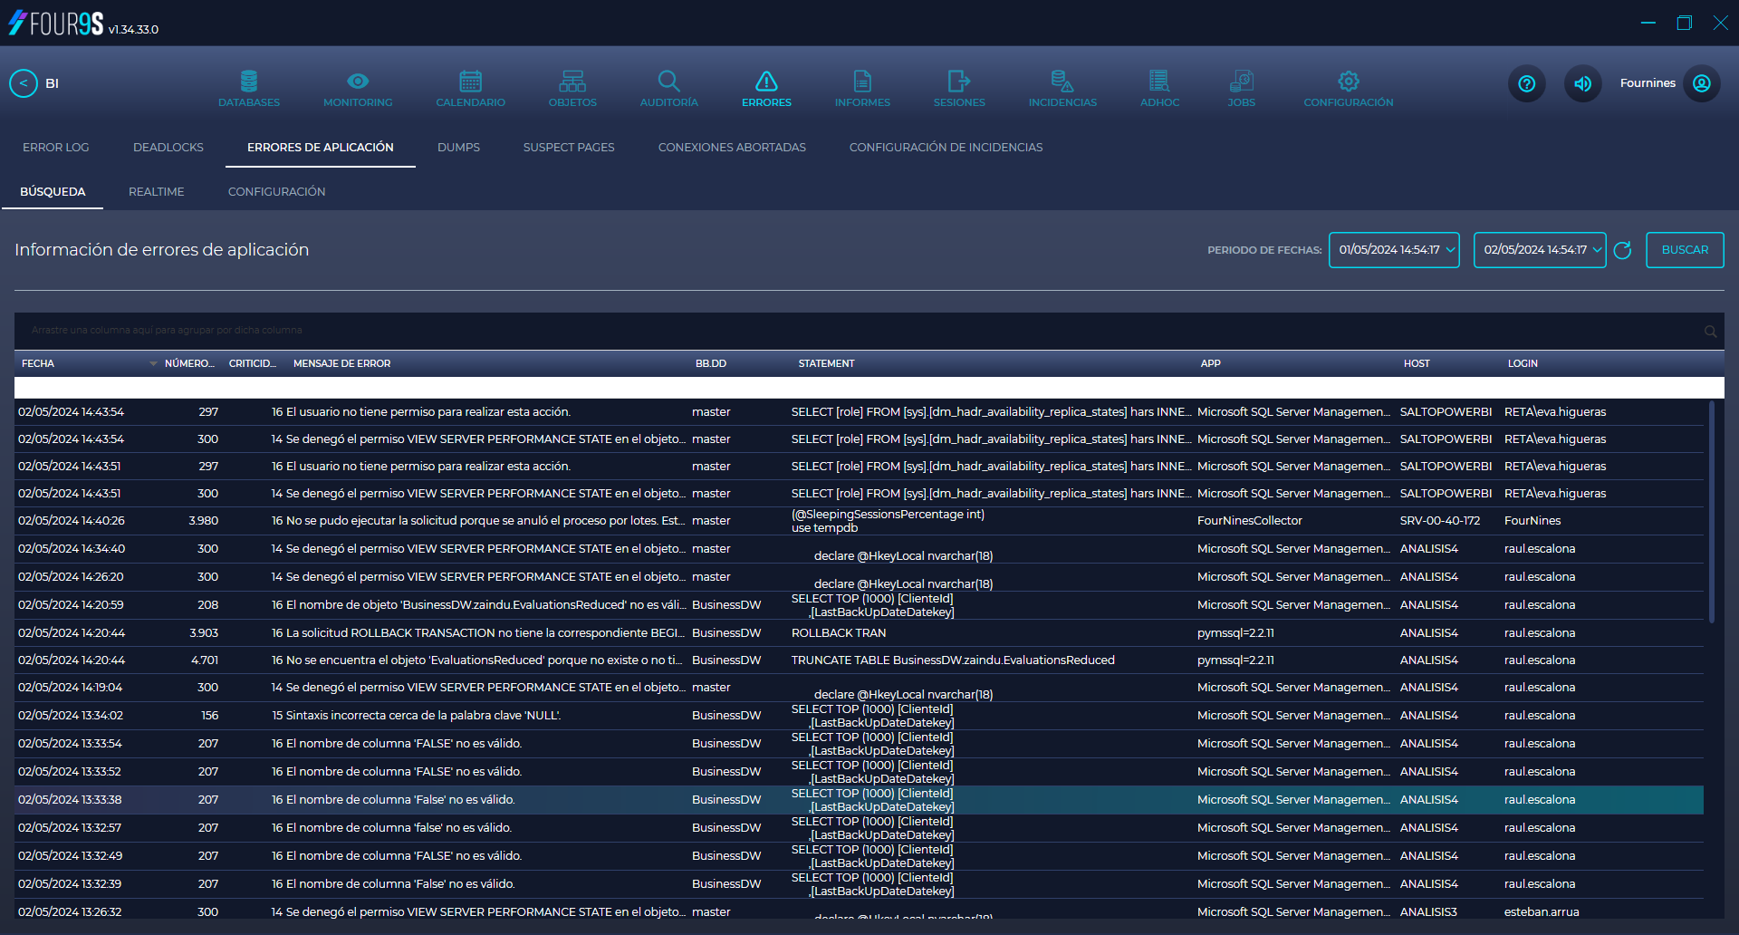
Task: Switch to the Realtime tab
Action: click(x=157, y=192)
